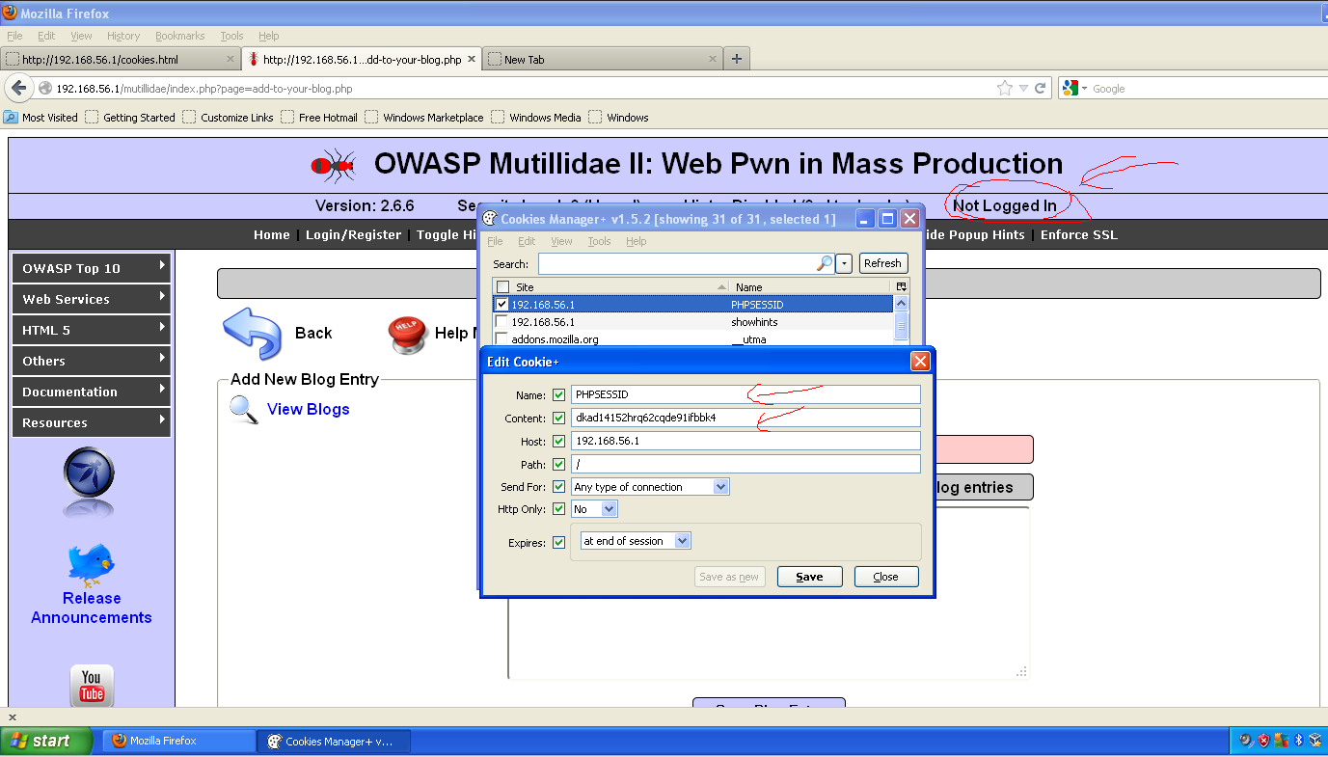Switch to the Mozilla Firefox taskbar item

click(x=179, y=741)
